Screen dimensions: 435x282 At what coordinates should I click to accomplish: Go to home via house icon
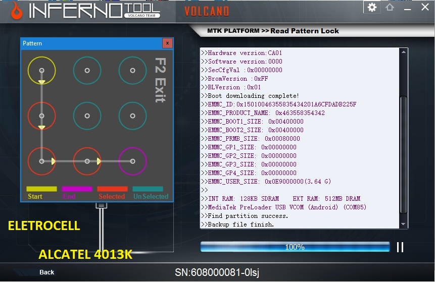(390, 7)
